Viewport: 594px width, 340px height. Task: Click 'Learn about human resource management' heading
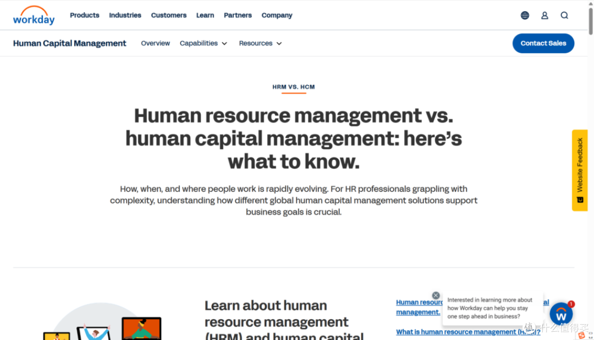pyautogui.click(x=284, y=320)
